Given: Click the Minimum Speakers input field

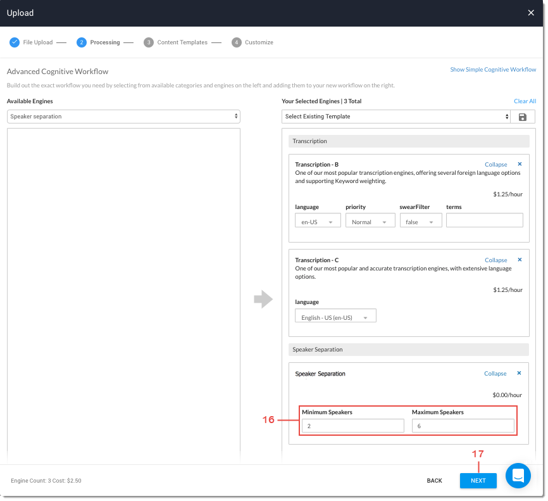Looking at the screenshot, I should pos(352,426).
